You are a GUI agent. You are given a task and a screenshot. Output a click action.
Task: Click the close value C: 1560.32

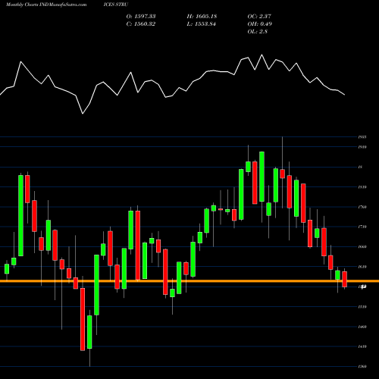141,24
